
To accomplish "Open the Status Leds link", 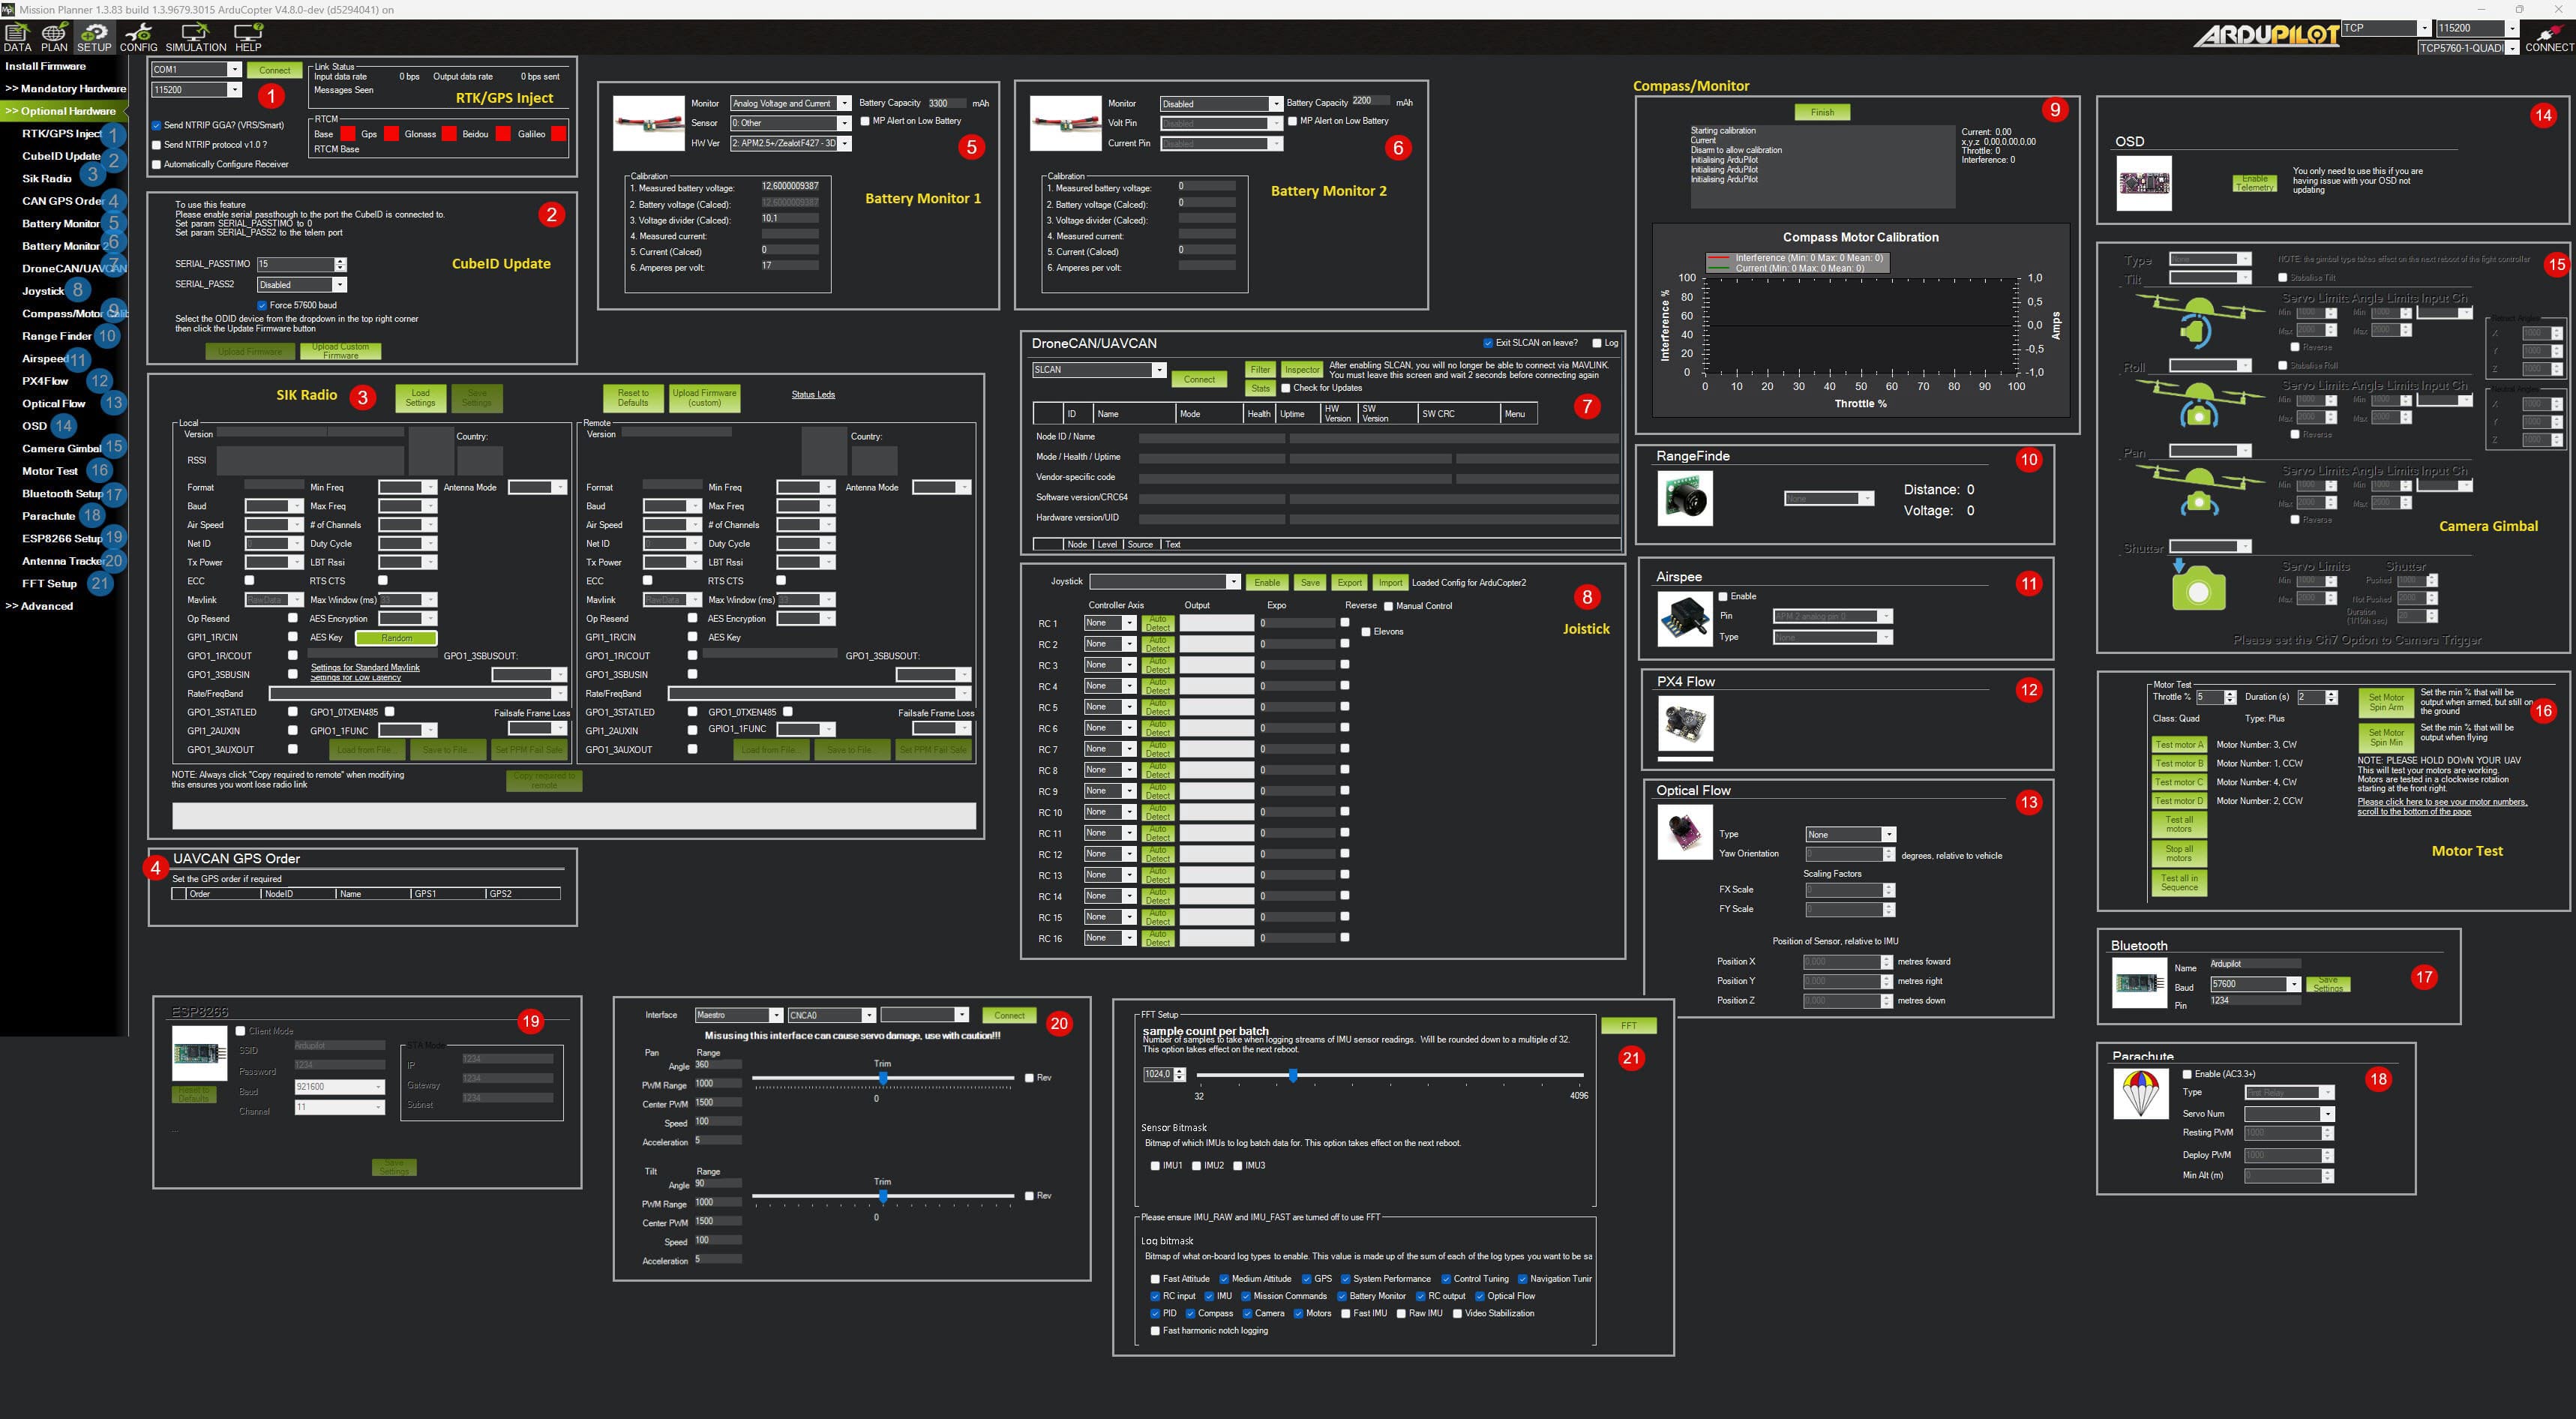I will (x=813, y=395).
